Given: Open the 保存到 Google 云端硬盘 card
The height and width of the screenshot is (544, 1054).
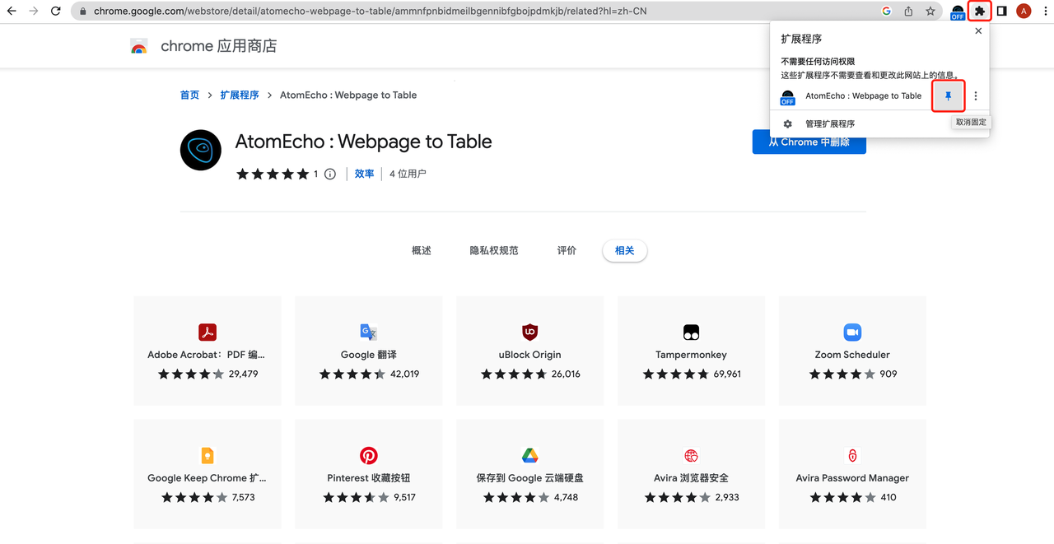Looking at the screenshot, I should (x=530, y=475).
